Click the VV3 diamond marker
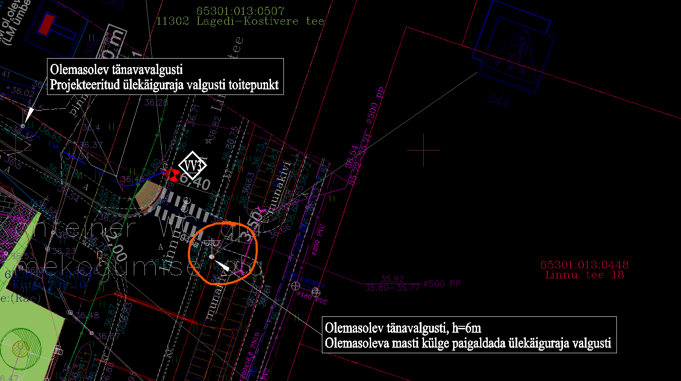Viewport: 681px width, 381px height. [x=192, y=165]
